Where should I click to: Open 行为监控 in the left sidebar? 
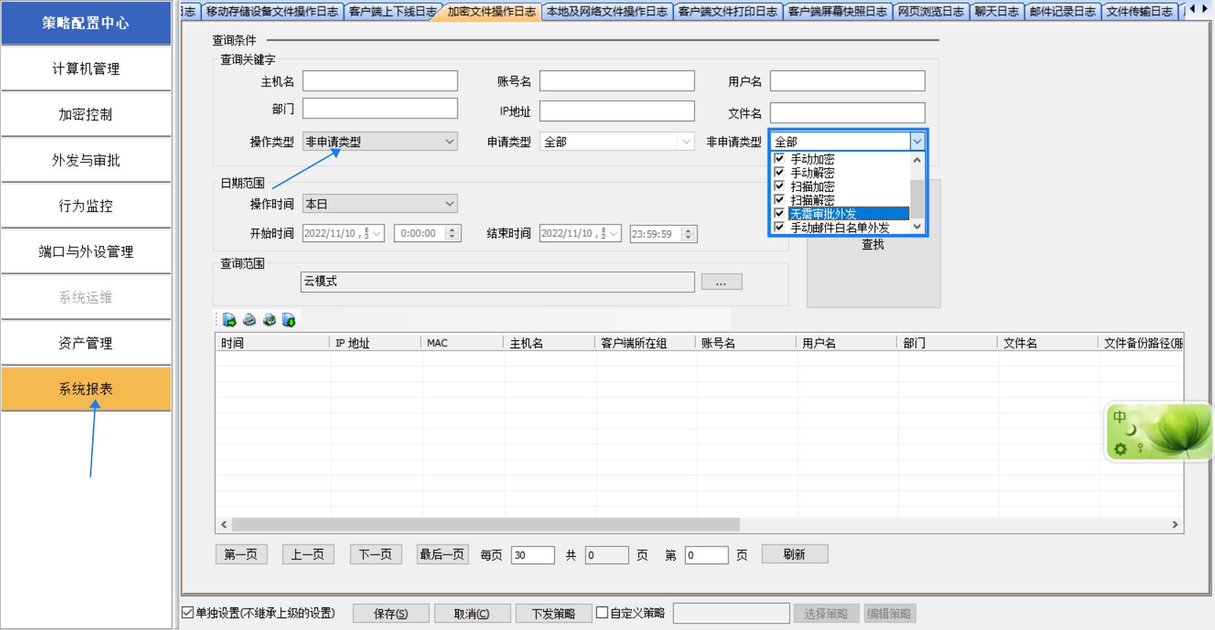(x=86, y=206)
